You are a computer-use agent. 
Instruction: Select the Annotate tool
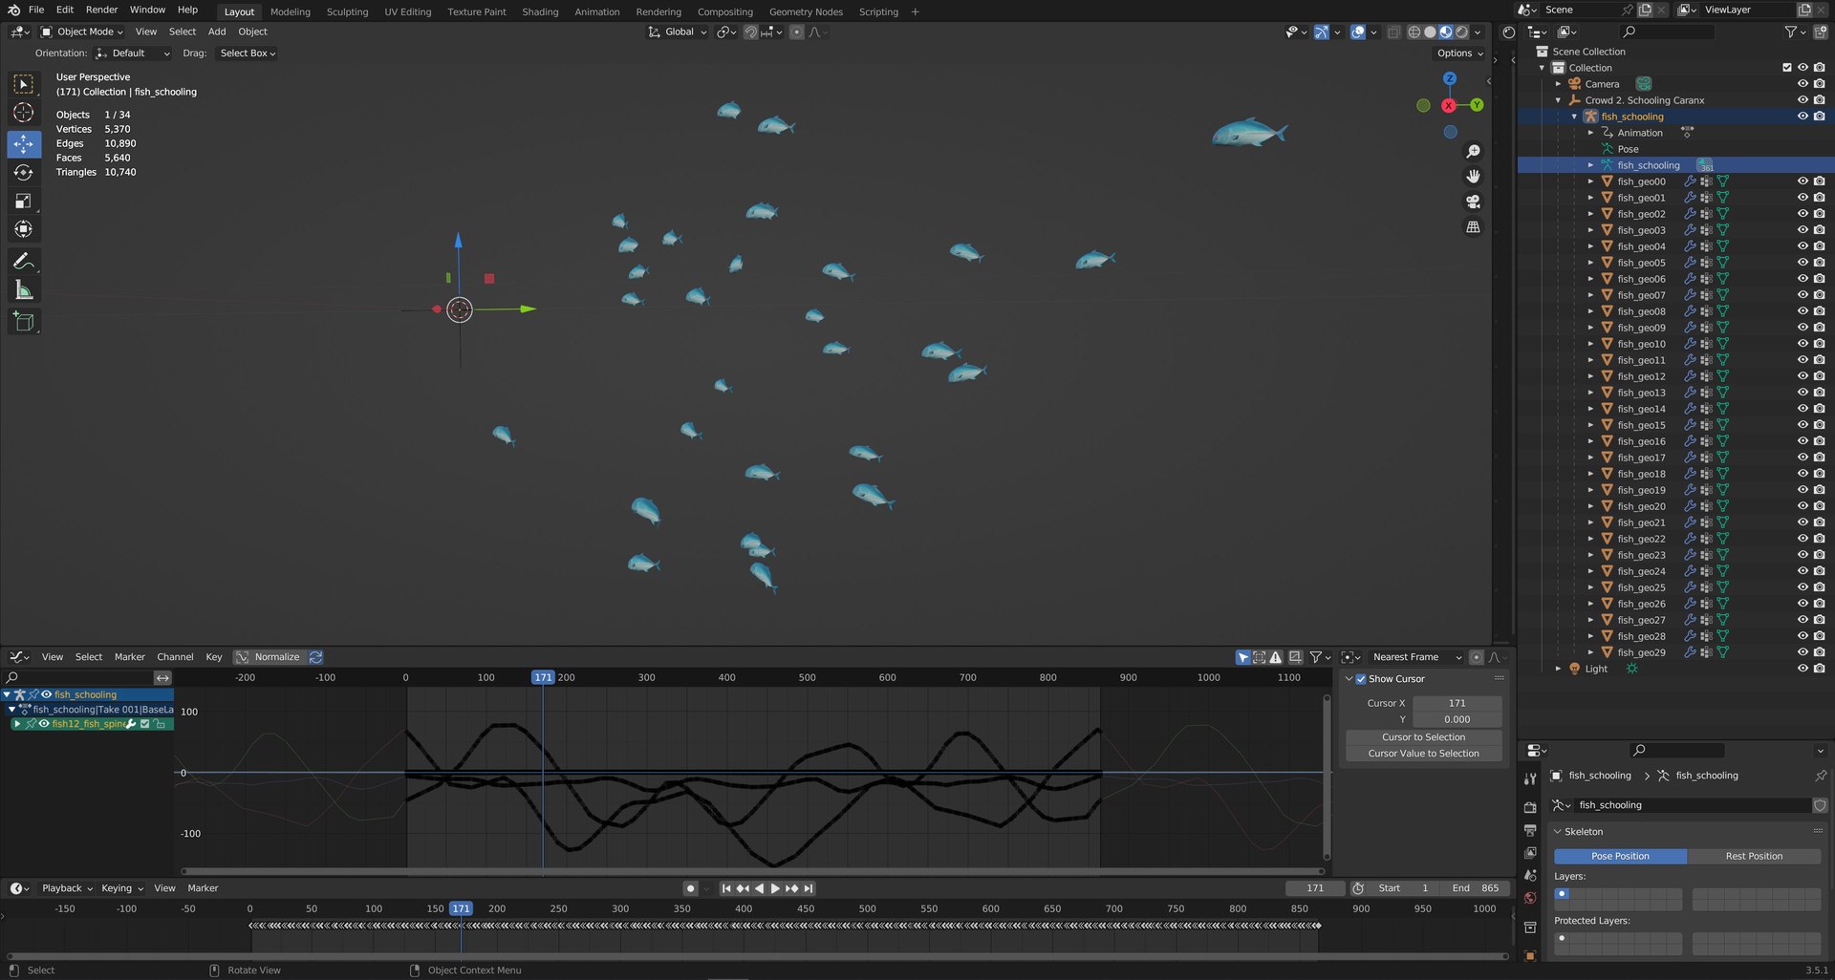point(24,262)
